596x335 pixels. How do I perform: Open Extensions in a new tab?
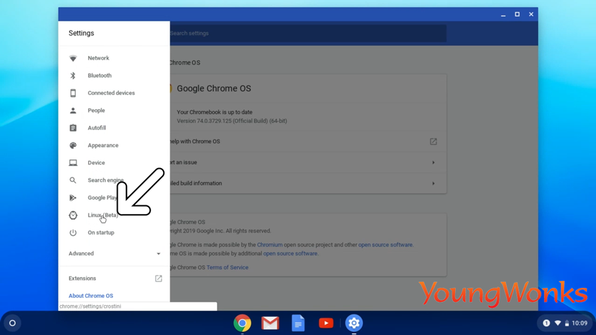[x=158, y=279]
